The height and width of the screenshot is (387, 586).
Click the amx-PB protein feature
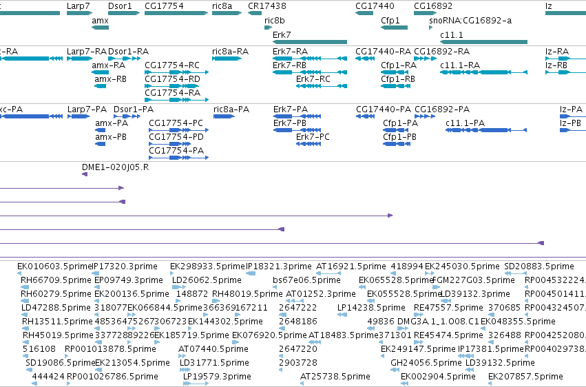pyautogui.click(x=100, y=144)
